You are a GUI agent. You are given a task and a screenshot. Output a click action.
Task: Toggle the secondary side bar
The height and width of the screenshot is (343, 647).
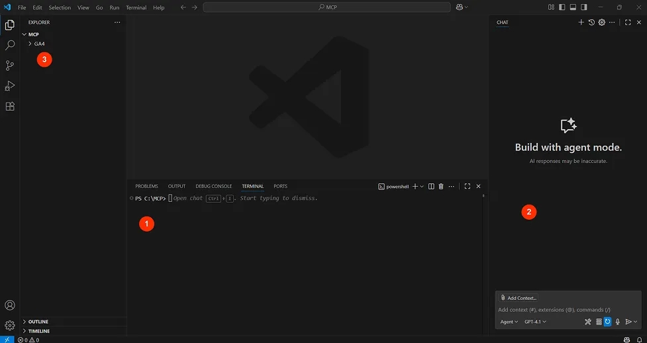tap(584, 7)
